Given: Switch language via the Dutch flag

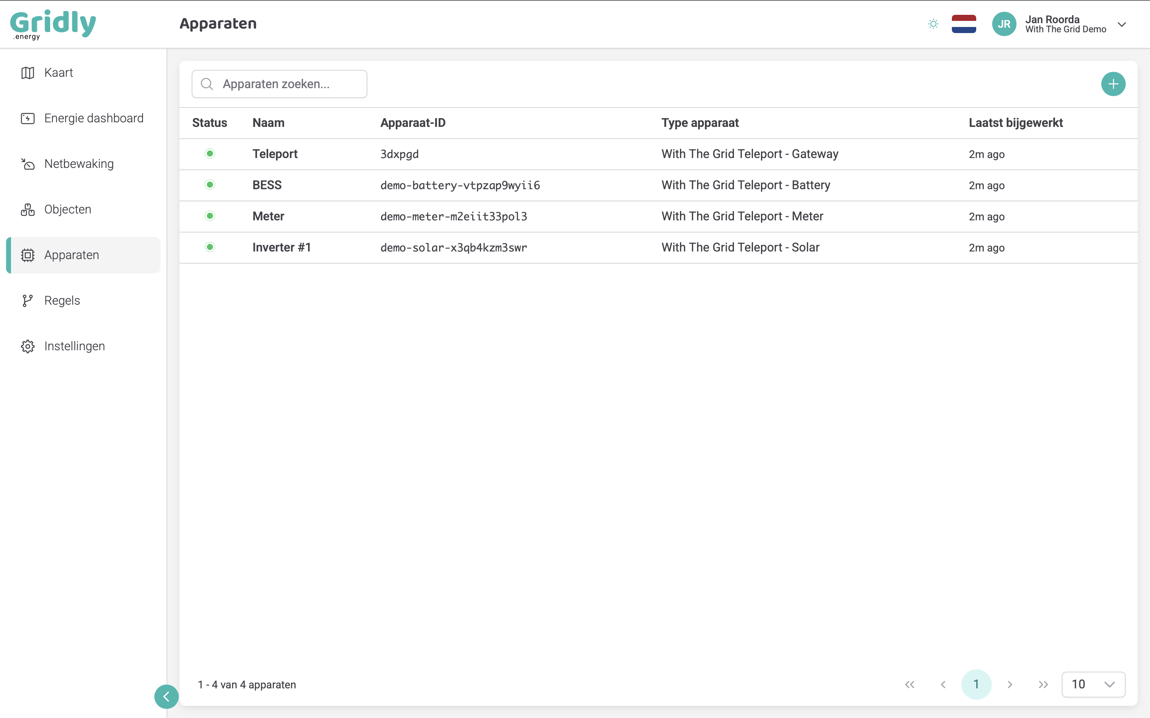Looking at the screenshot, I should [963, 24].
